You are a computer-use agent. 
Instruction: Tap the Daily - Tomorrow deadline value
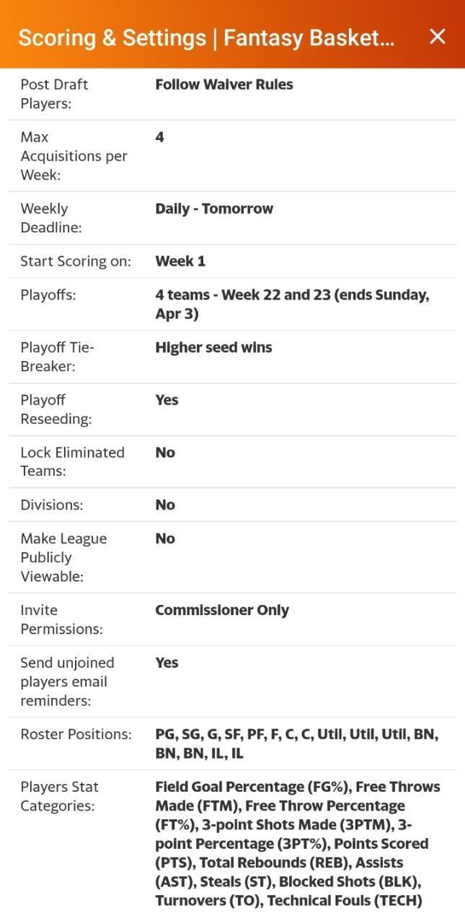pos(214,209)
